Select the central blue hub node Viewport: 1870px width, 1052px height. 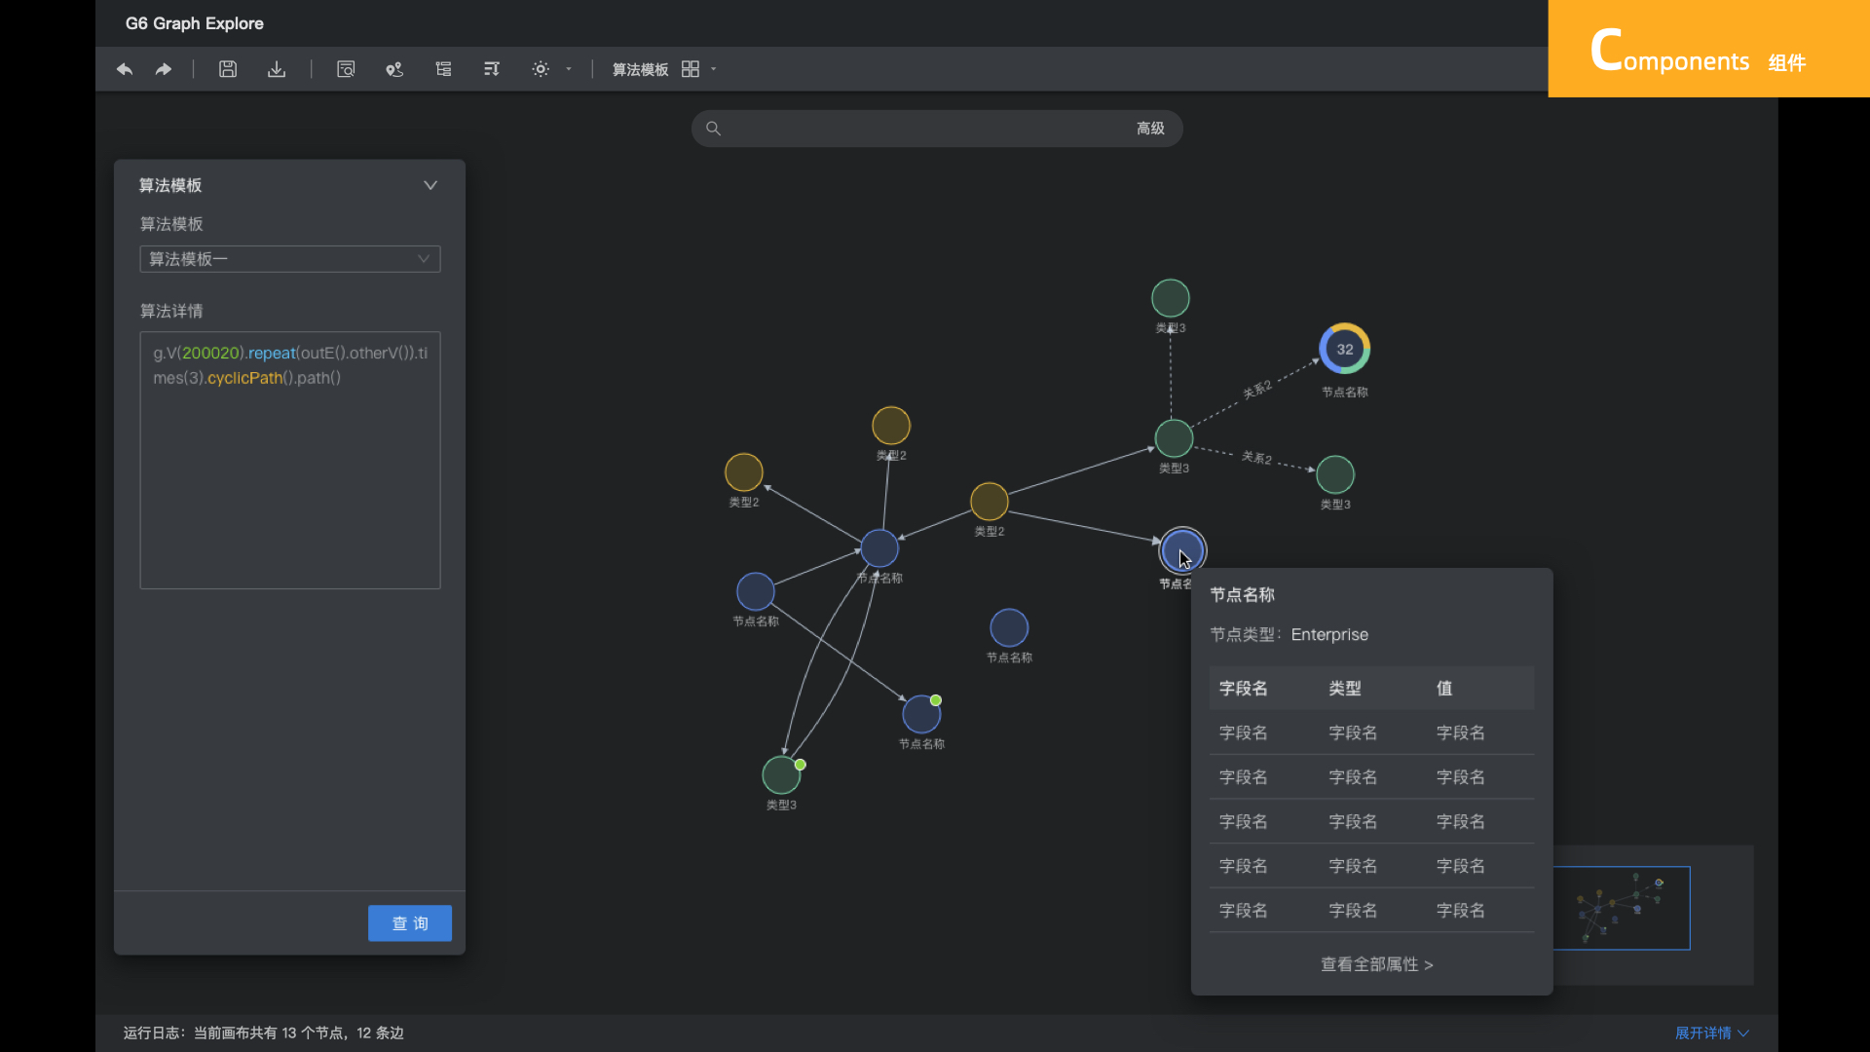pos(879,548)
